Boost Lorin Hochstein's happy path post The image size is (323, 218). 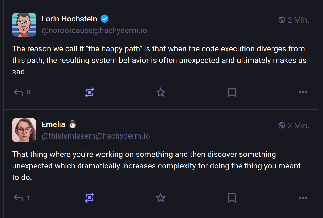coord(90,92)
